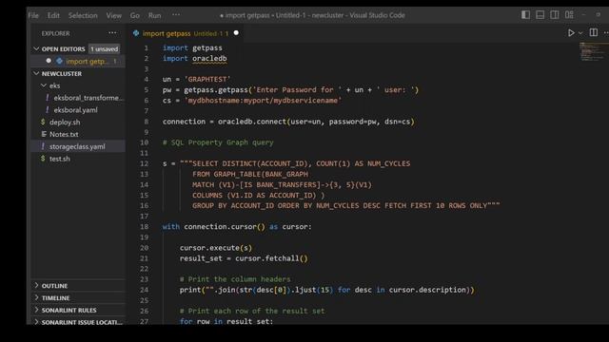This screenshot has width=609, height=342.
Task: Toggle Secondary Side Bar layout icon
Action: coord(555,15)
